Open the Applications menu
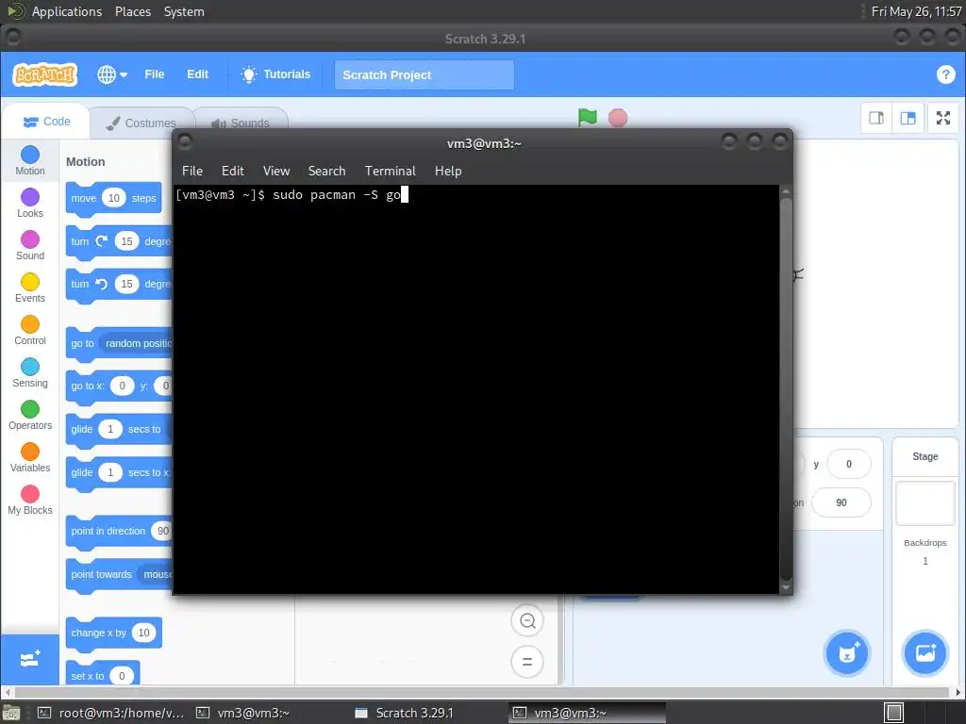The image size is (966, 724). [67, 11]
